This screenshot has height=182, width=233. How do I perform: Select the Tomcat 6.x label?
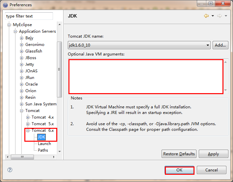coord(43,130)
